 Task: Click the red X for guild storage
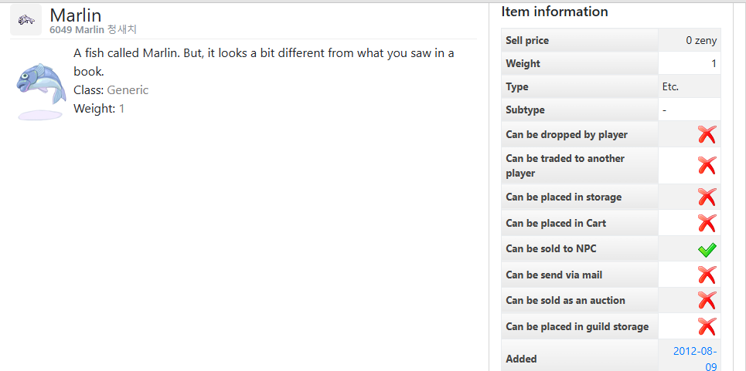pos(707,326)
